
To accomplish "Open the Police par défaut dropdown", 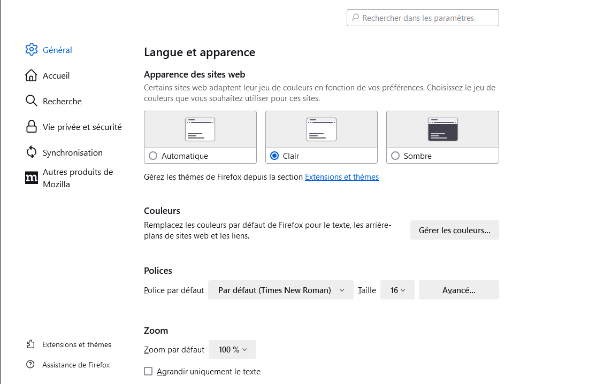I will click(x=280, y=290).
